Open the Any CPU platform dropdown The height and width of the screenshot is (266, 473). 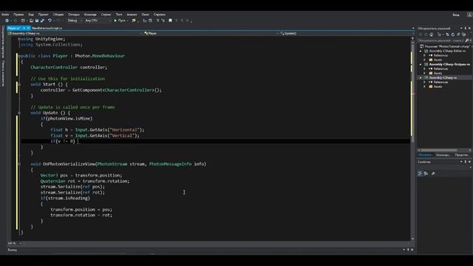click(98, 21)
